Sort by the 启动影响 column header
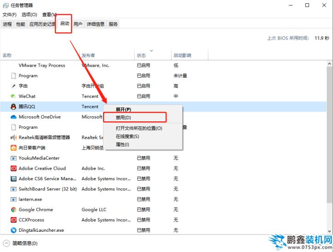 (189, 55)
